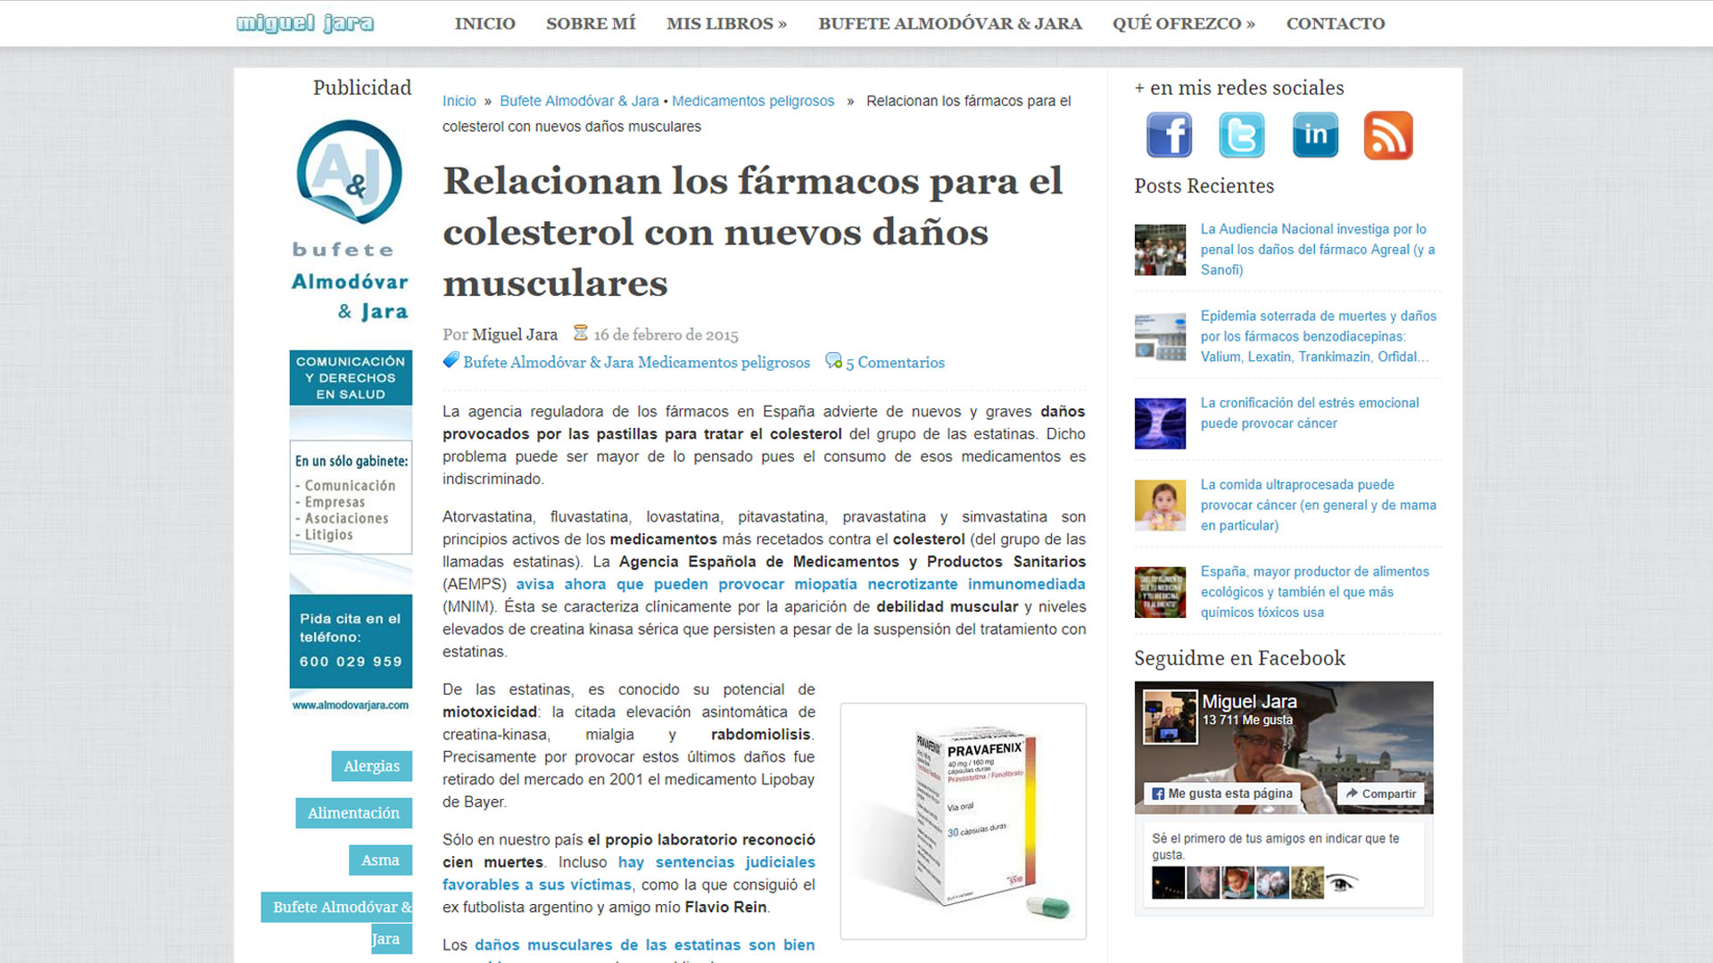The width and height of the screenshot is (1713, 963).
Task: Click Bufete Almodóvar & Jara breadcrumb link
Action: pyautogui.click(x=579, y=101)
